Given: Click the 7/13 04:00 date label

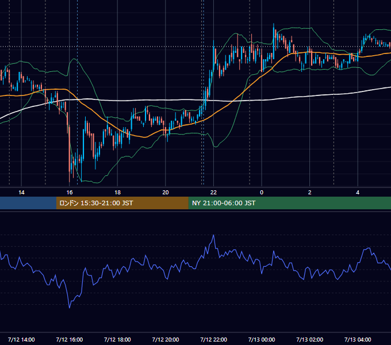Looking at the screenshot, I should click(x=358, y=339).
